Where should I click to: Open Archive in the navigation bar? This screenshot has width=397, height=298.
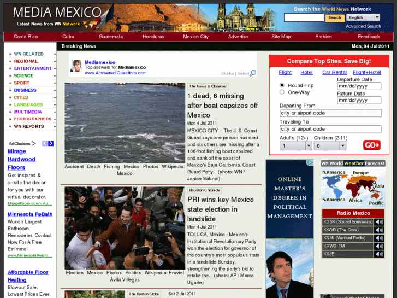click(x=323, y=37)
